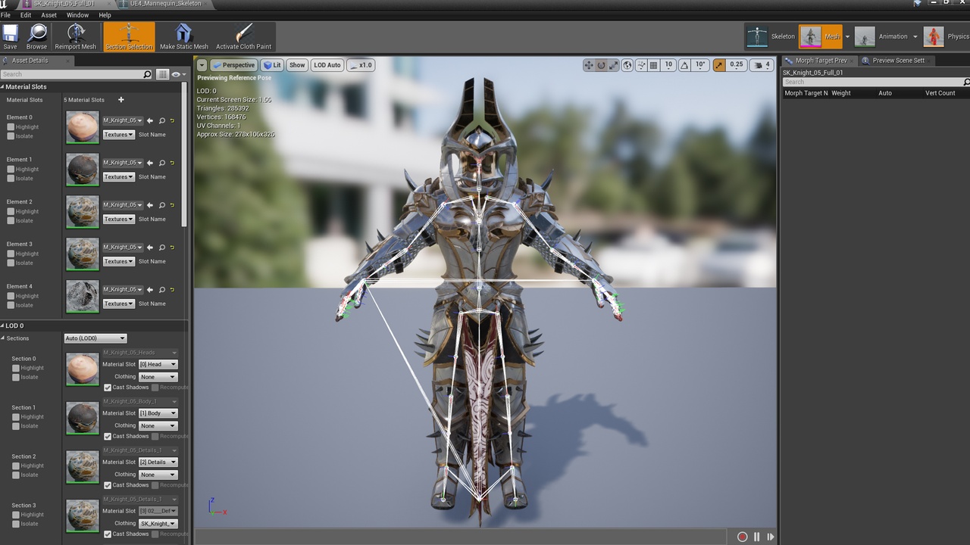This screenshot has height=545, width=970.
Task: Open Perspective view mode dropdown
Action: pyautogui.click(x=234, y=65)
